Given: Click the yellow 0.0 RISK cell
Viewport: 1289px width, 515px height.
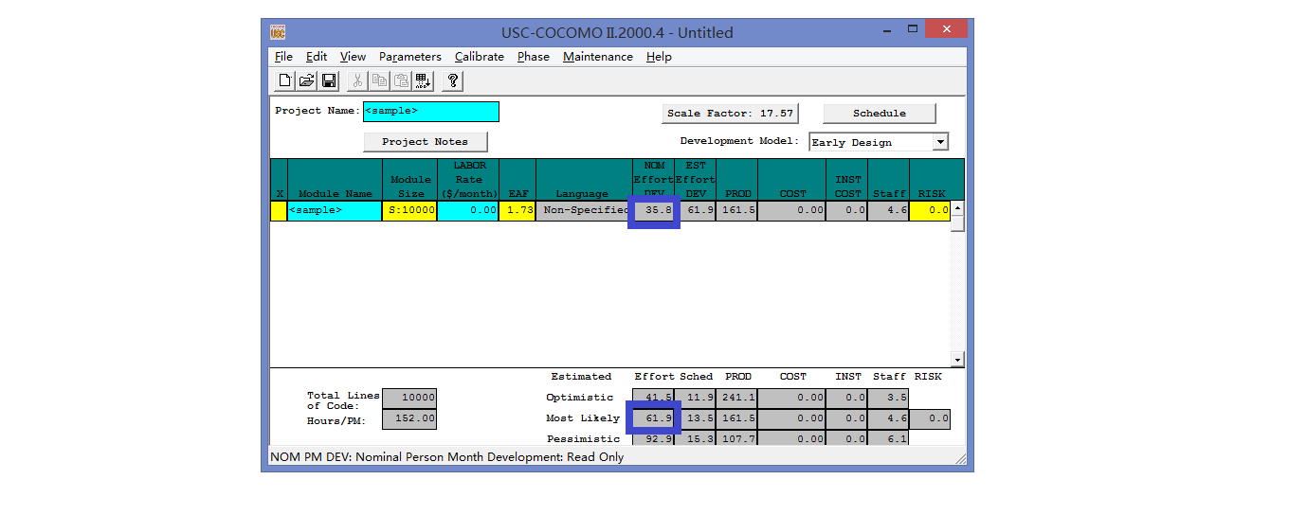Looking at the screenshot, I should tap(930, 211).
